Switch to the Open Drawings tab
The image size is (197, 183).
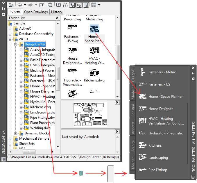point(36,12)
